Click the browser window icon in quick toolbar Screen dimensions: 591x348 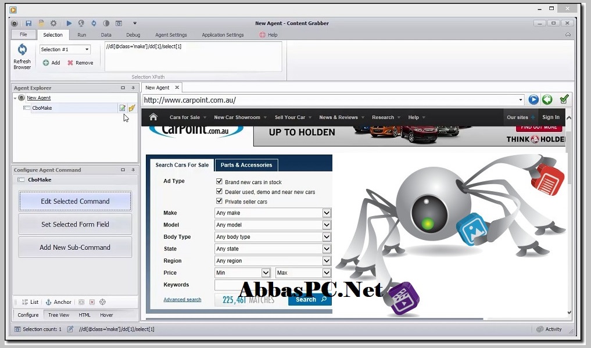pos(119,23)
